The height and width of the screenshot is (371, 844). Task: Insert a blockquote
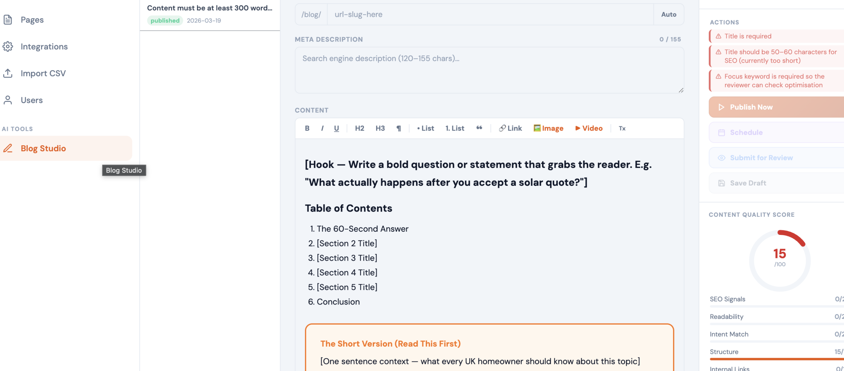pyautogui.click(x=479, y=128)
